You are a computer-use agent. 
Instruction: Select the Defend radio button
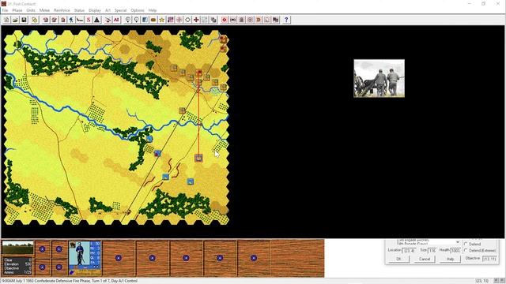click(x=466, y=244)
